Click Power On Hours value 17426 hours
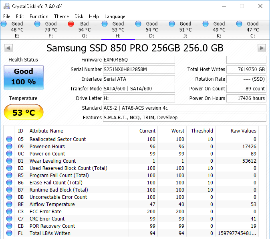This screenshot has height=239, width=270. (246, 98)
